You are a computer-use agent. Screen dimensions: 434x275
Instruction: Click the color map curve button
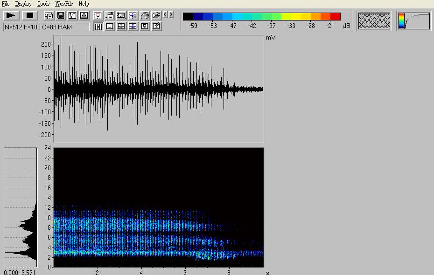click(x=414, y=21)
